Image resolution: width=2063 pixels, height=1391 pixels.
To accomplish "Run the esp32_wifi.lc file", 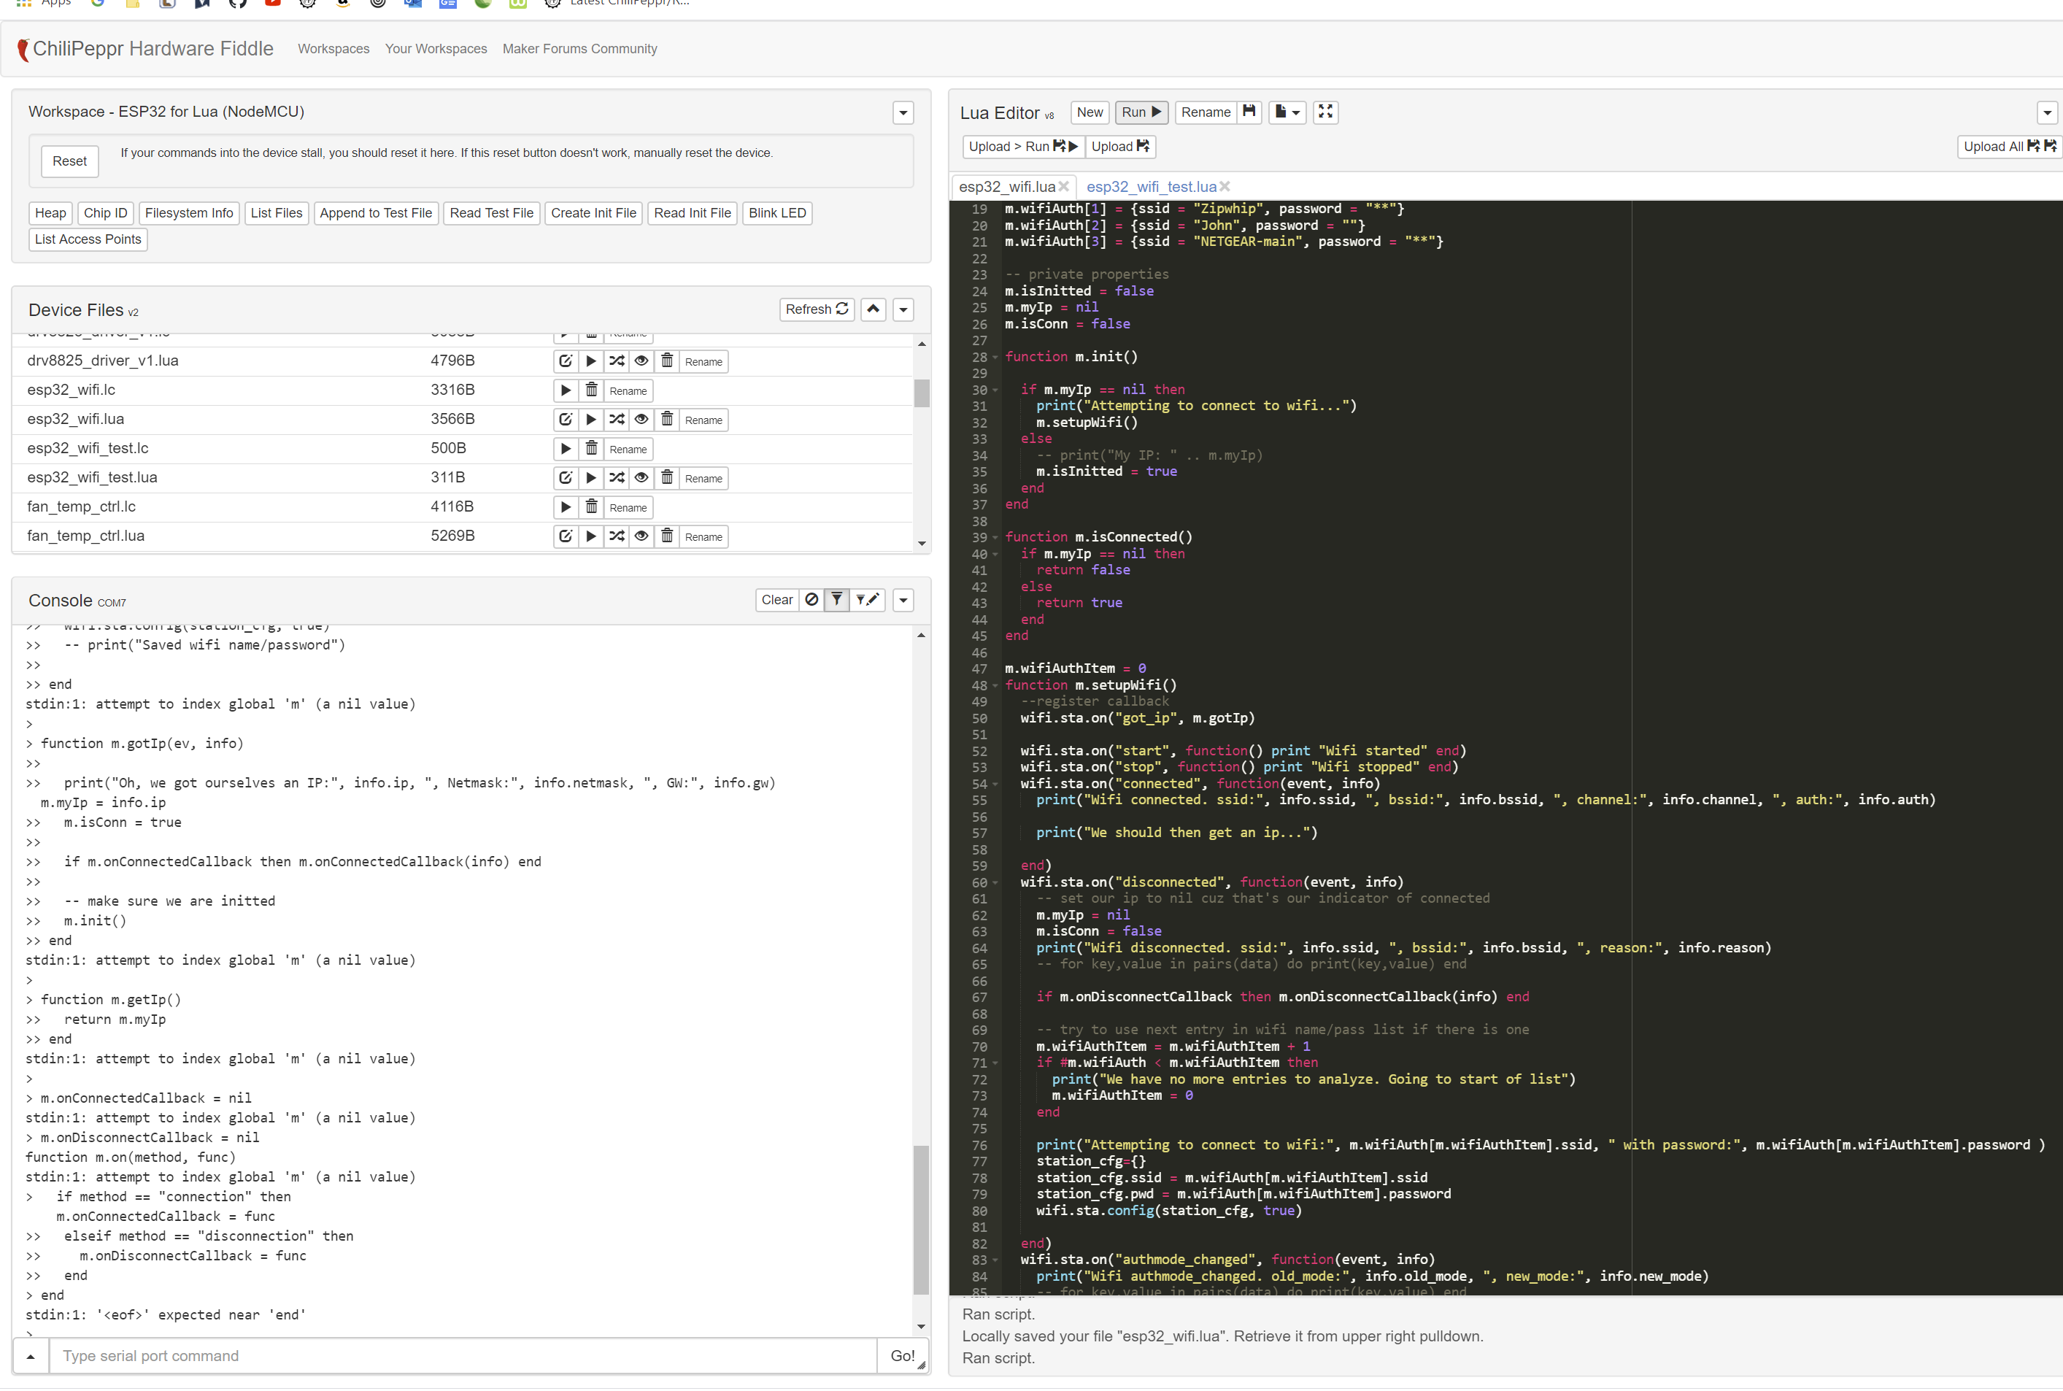I will [x=566, y=390].
